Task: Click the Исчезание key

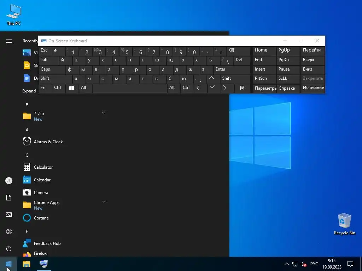Action: (313, 88)
